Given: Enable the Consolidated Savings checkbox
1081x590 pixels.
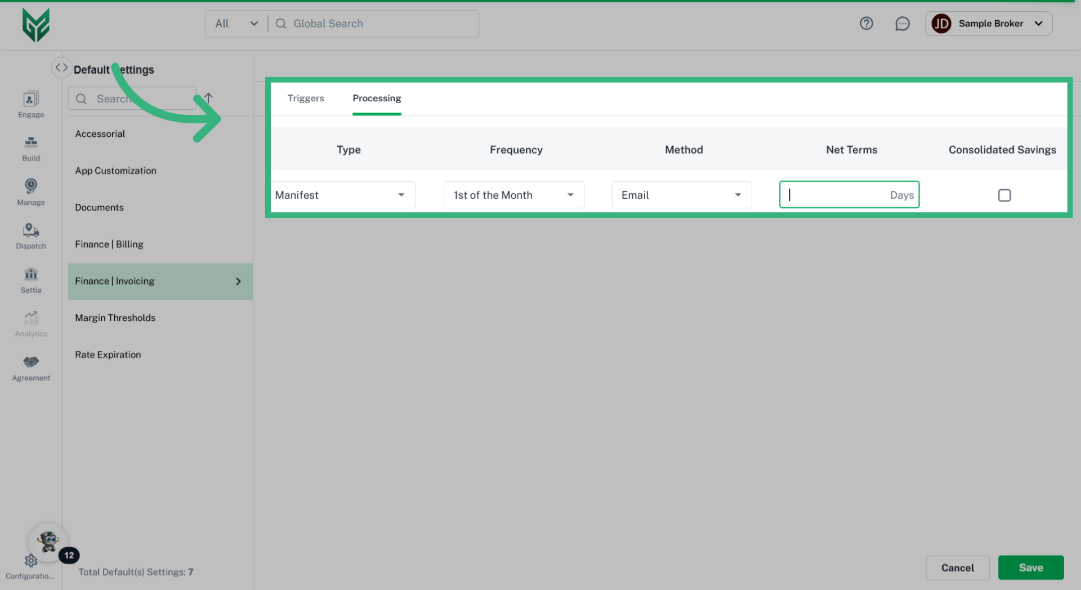Looking at the screenshot, I should pyautogui.click(x=1004, y=195).
